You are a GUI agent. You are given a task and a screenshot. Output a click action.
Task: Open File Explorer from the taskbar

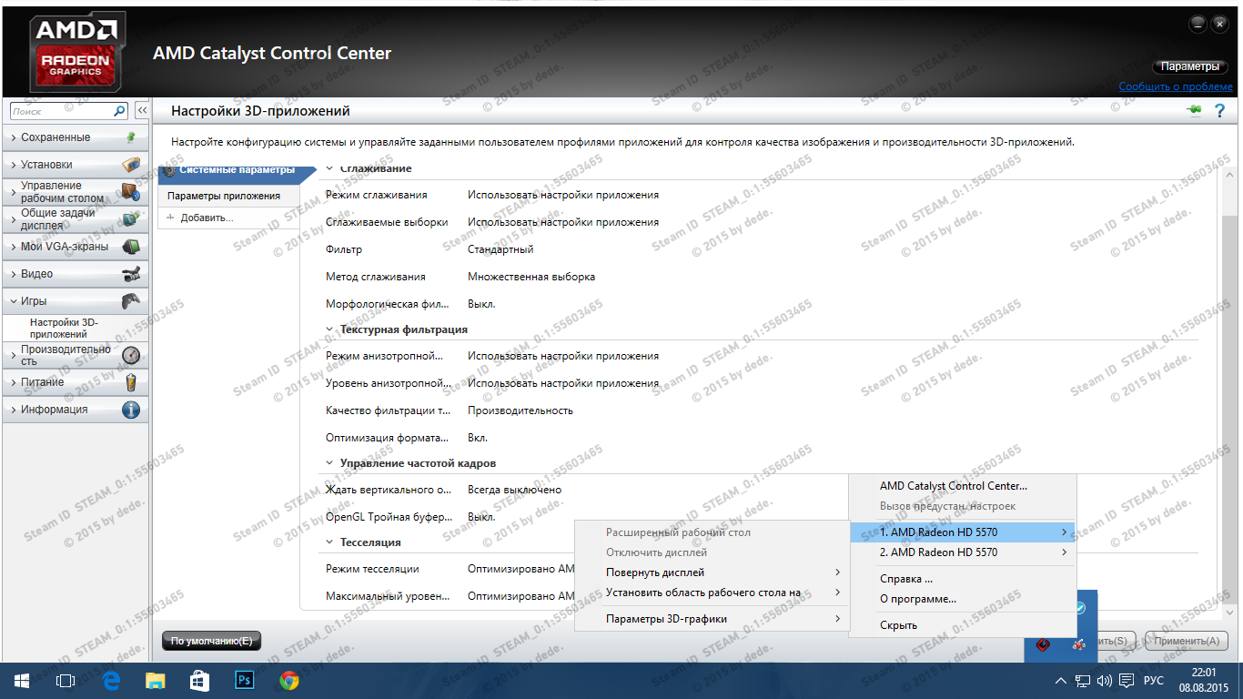pyautogui.click(x=156, y=680)
